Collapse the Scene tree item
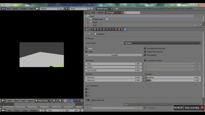 tap(85, 16)
